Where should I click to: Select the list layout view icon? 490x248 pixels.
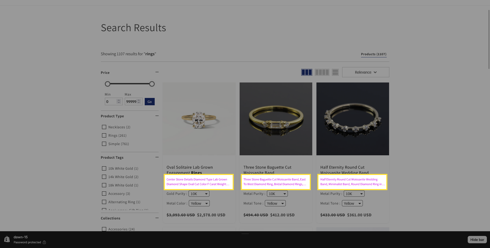click(x=335, y=72)
